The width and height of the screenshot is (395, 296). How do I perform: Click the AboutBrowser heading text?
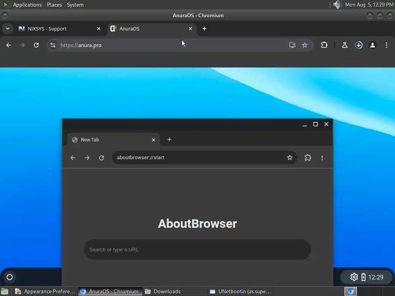197,224
